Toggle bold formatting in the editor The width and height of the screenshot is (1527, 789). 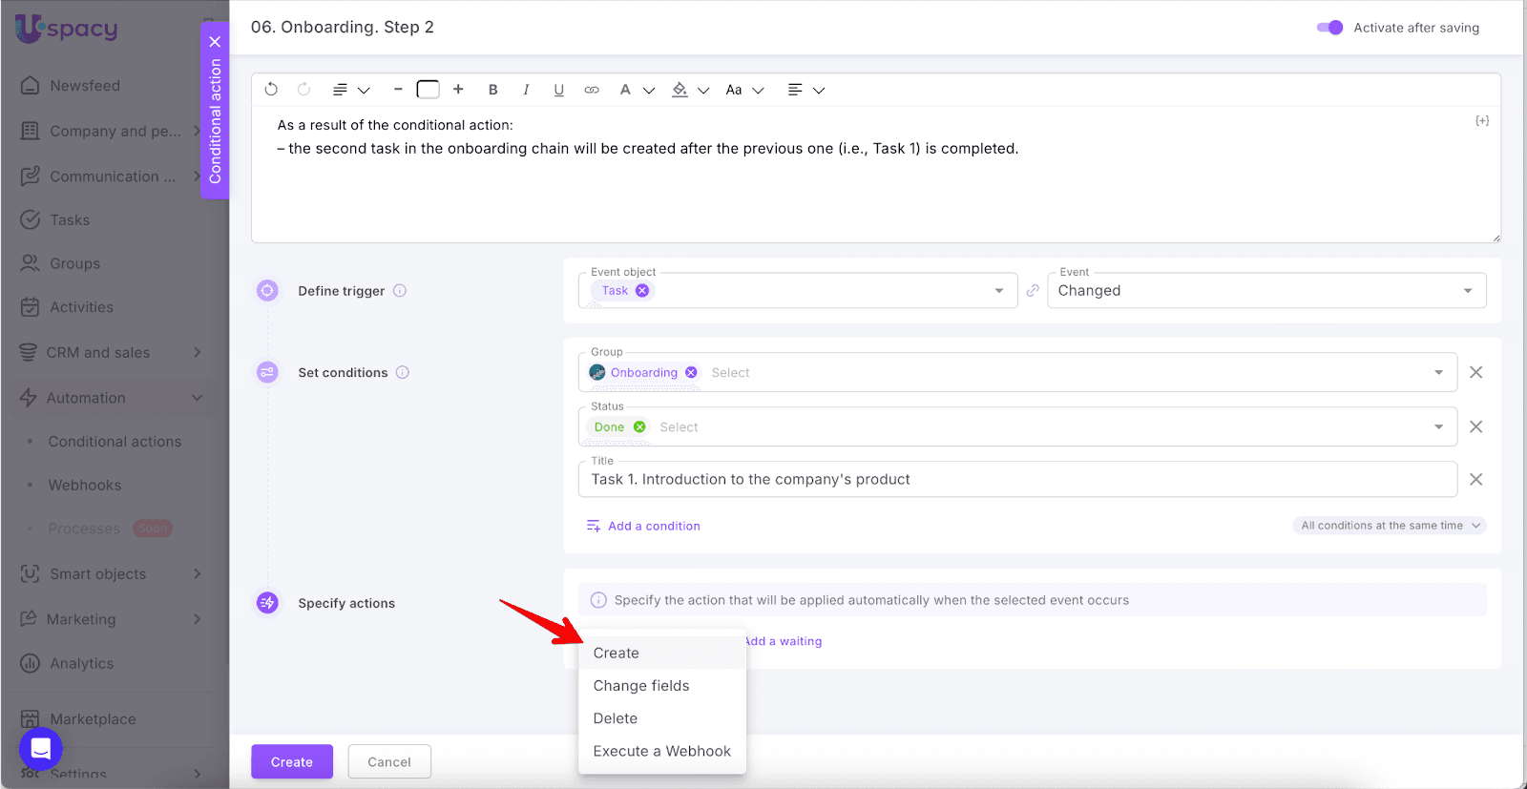click(492, 90)
